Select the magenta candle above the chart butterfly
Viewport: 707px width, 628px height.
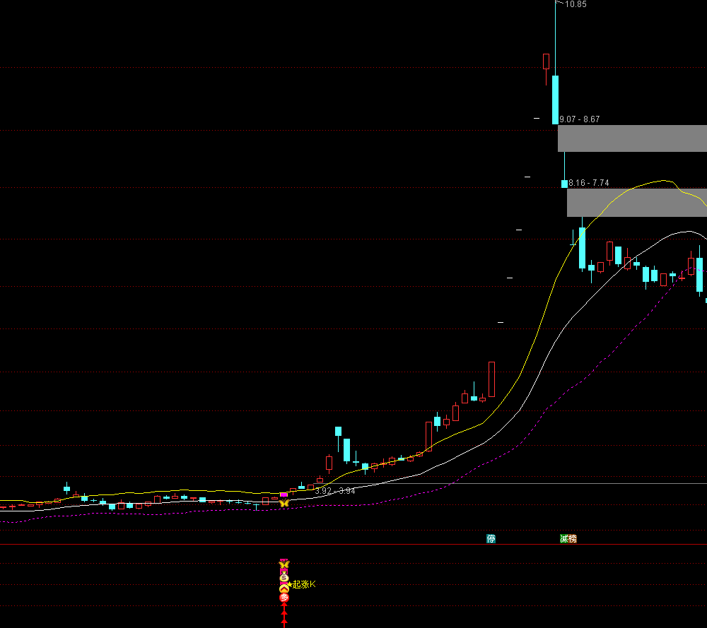pyautogui.click(x=284, y=494)
